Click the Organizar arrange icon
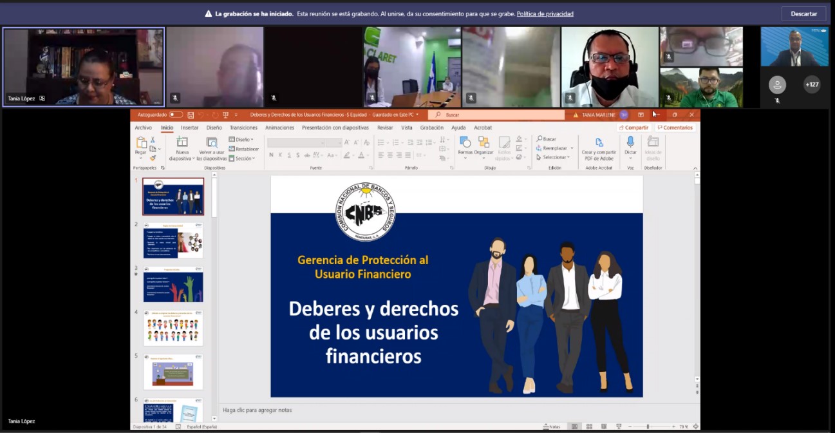The width and height of the screenshot is (835, 433). pyautogui.click(x=483, y=143)
